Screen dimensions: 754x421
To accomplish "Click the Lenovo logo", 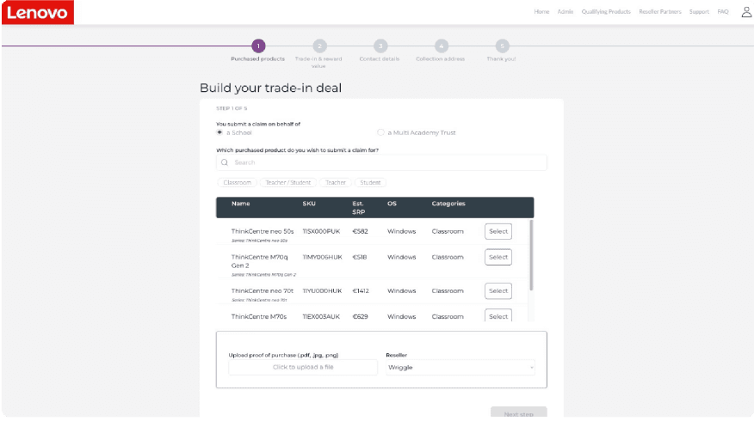I will (x=38, y=12).
